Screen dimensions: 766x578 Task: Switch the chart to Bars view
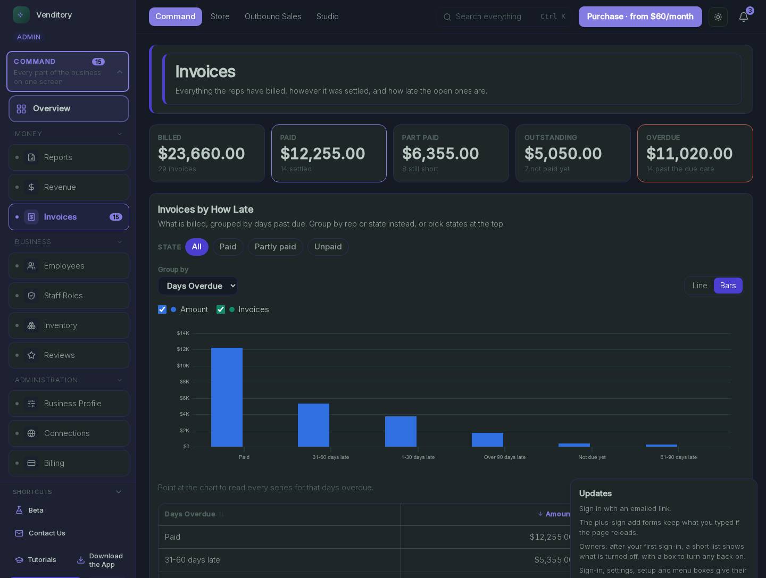(x=728, y=286)
